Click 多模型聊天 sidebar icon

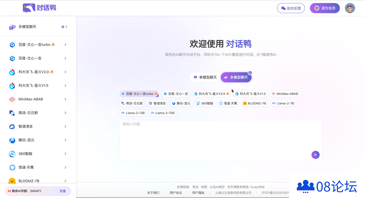[x=12, y=27]
